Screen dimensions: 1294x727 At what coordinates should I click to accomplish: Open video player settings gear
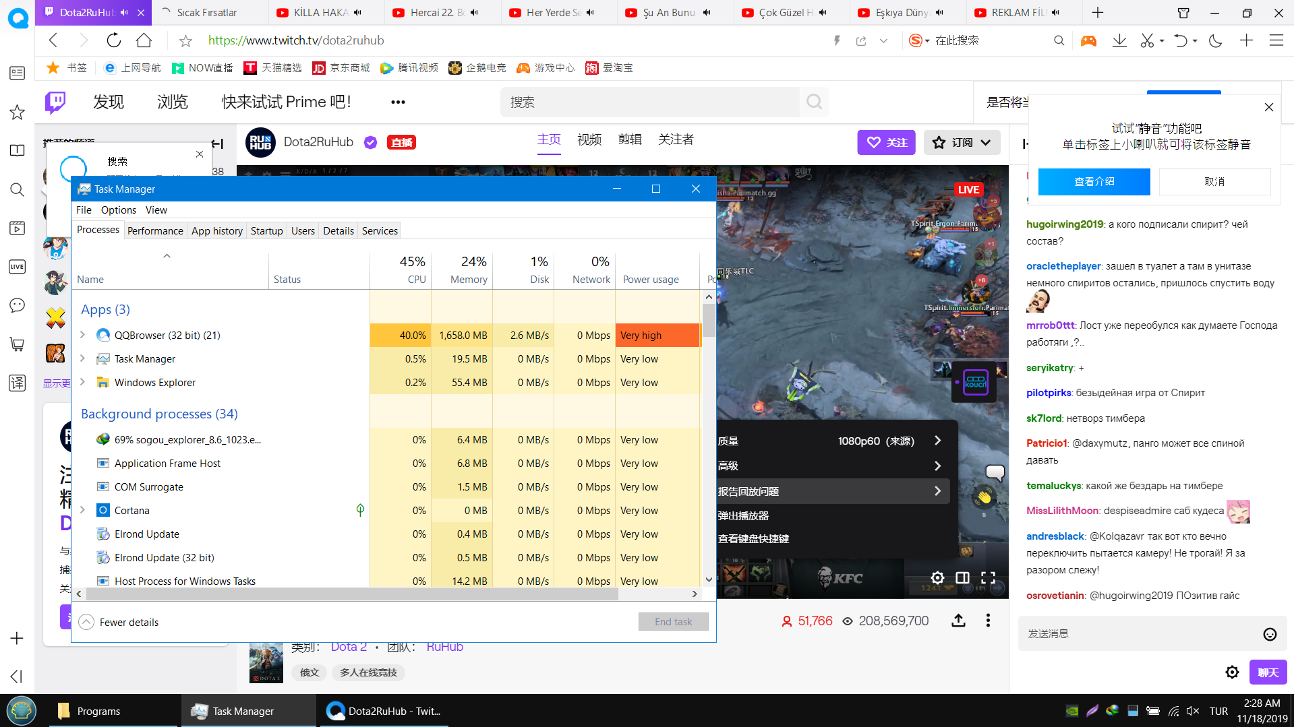pos(937,577)
